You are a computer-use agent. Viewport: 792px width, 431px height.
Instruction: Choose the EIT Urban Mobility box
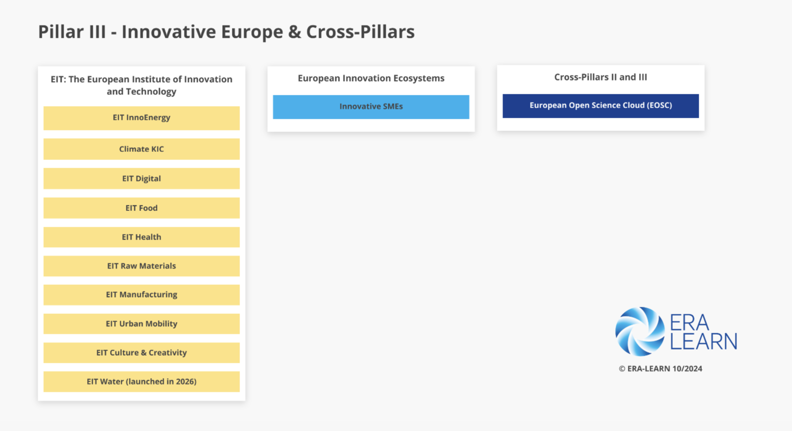coord(141,324)
